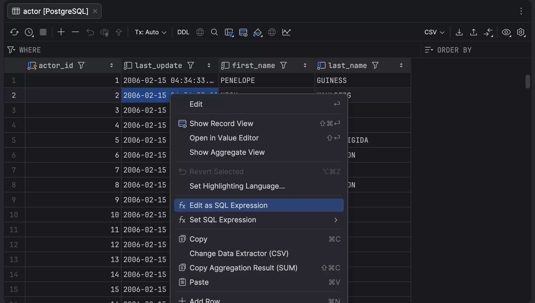This screenshot has height=303, width=535.
Task: Click the last_update cell in row 1
Action: [170, 80]
